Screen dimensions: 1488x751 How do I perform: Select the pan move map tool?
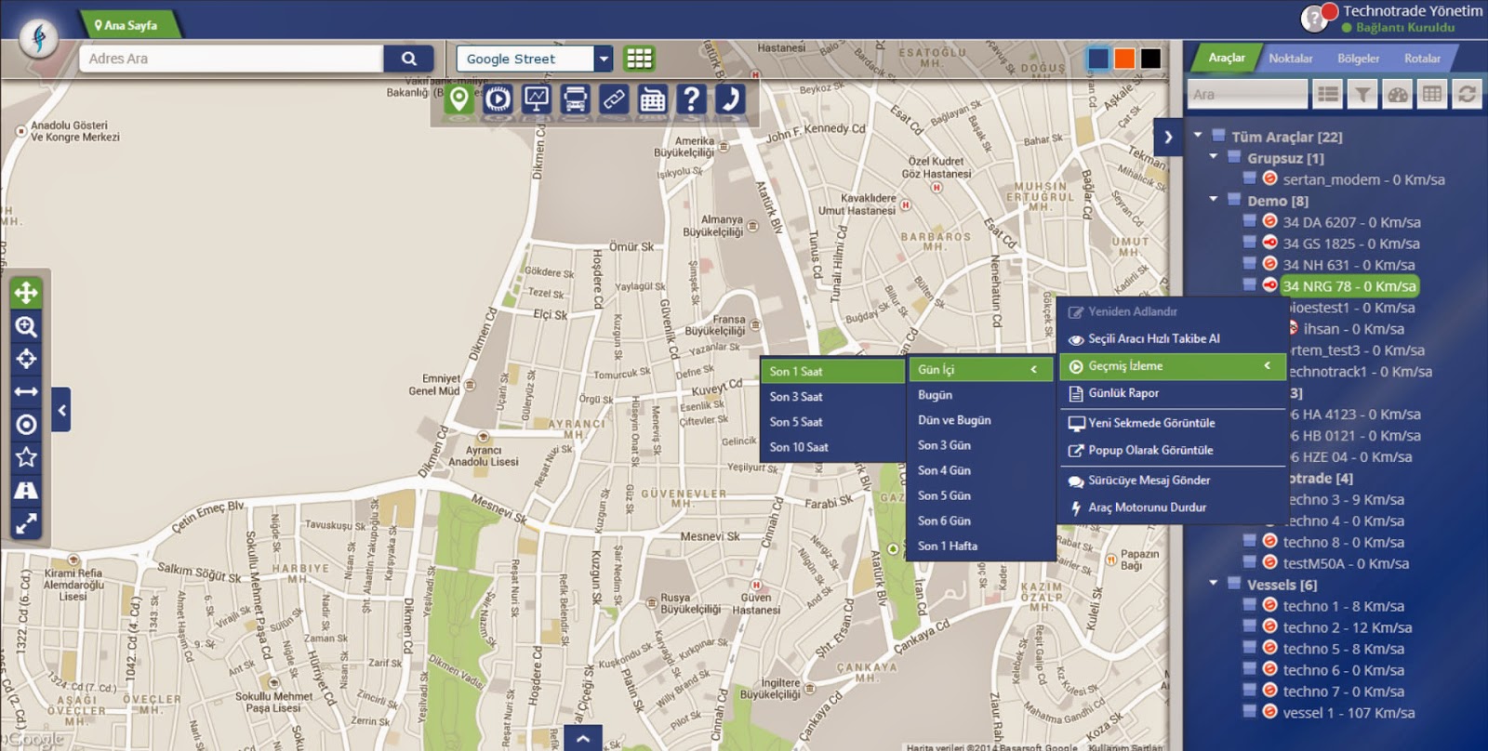pos(26,293)
